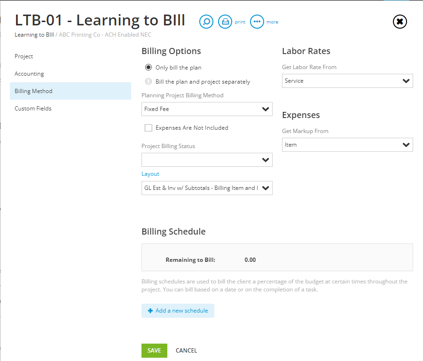Click the print icon

pyautogui.click(x=225, y=22)
